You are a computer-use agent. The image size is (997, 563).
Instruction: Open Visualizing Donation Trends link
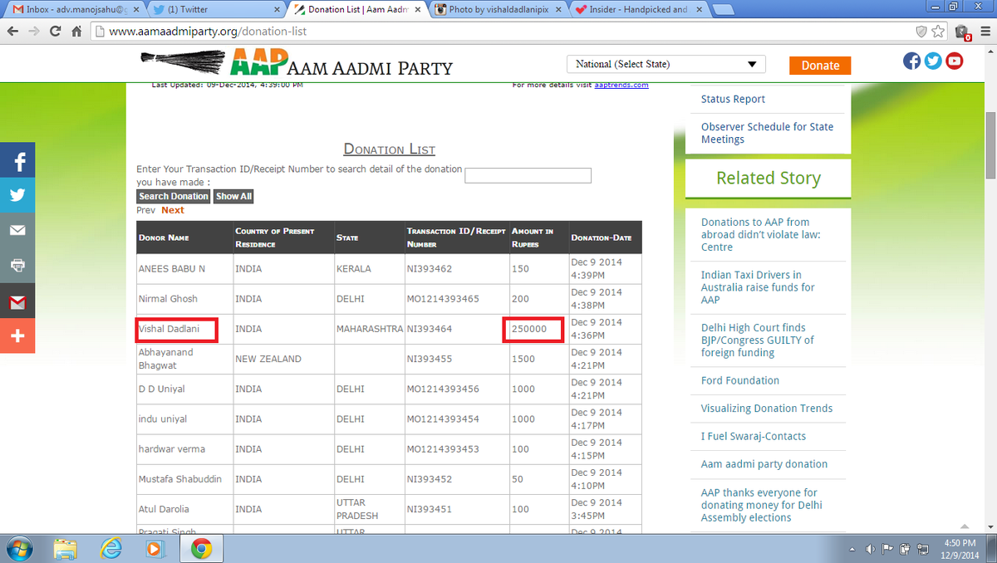[x=767, y=408]
